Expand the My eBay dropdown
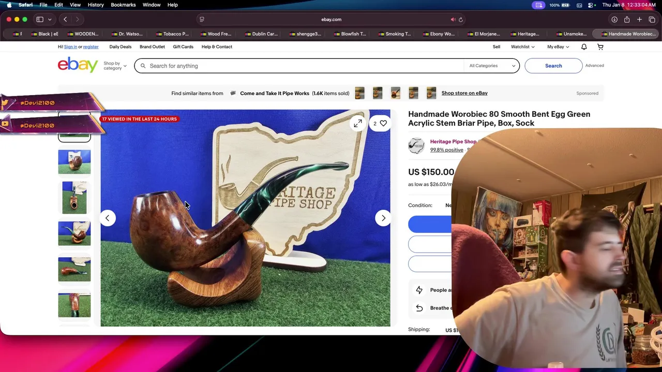662x372 pixels. 558,47
